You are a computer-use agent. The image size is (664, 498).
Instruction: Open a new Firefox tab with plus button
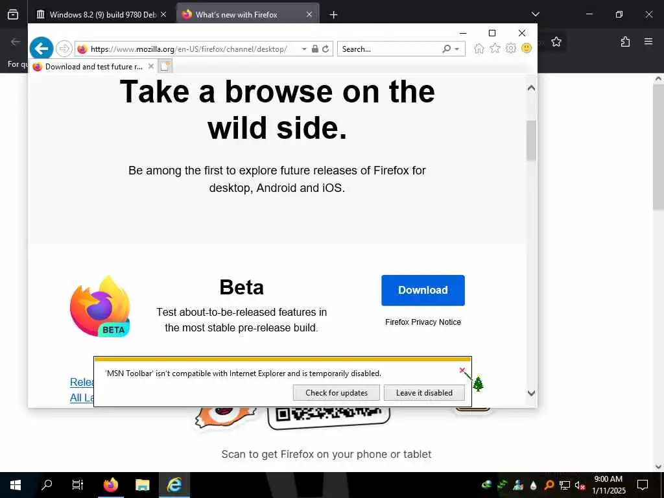coord(333,15)
